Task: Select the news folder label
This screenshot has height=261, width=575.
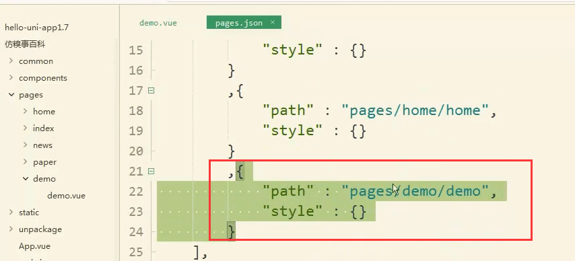Action: point(42,145)
